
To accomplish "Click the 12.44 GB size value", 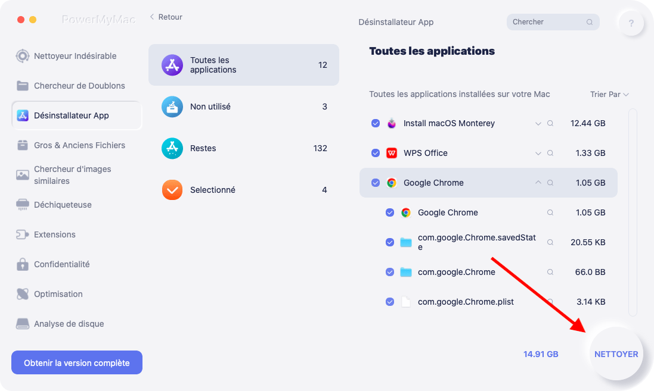I will click(x=588, y=123).
